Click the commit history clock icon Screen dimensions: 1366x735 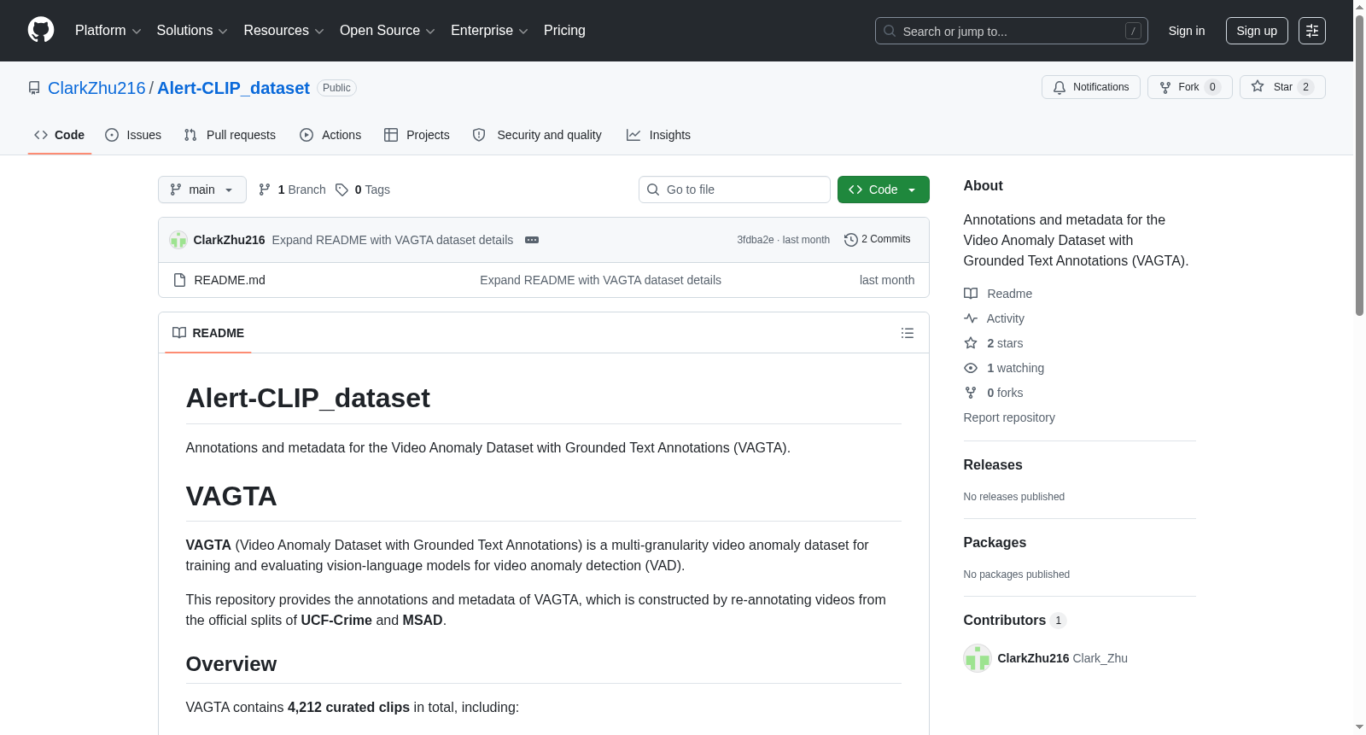(x=851, y=240)
